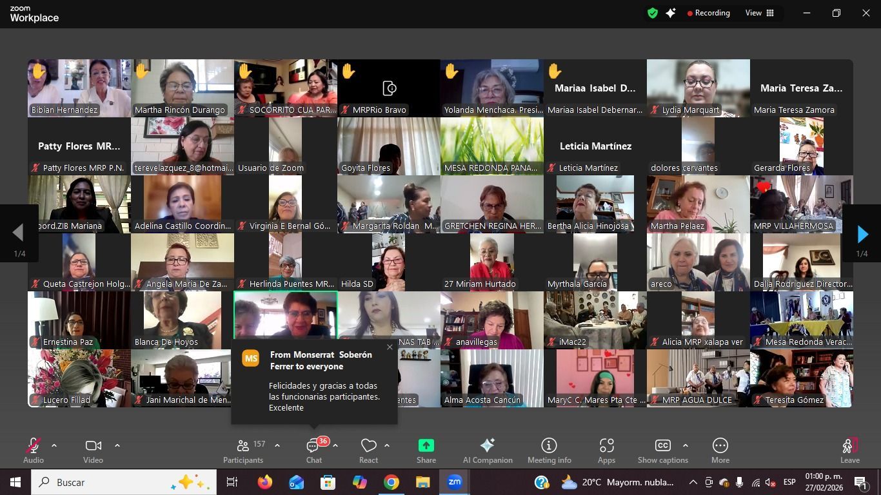Viewport: 881px width, 495px height.
Task: Expand audio options chevron
Action: click(54, 445)
